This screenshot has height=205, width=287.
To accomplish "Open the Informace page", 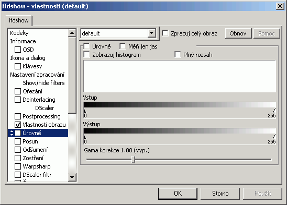I will pos(23,41).
